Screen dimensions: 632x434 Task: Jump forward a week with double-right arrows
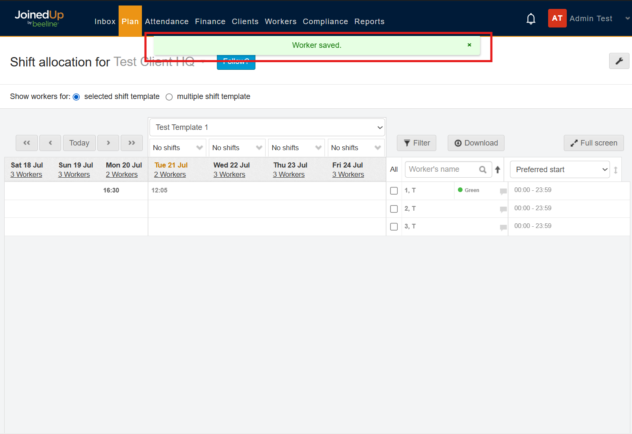132,143
